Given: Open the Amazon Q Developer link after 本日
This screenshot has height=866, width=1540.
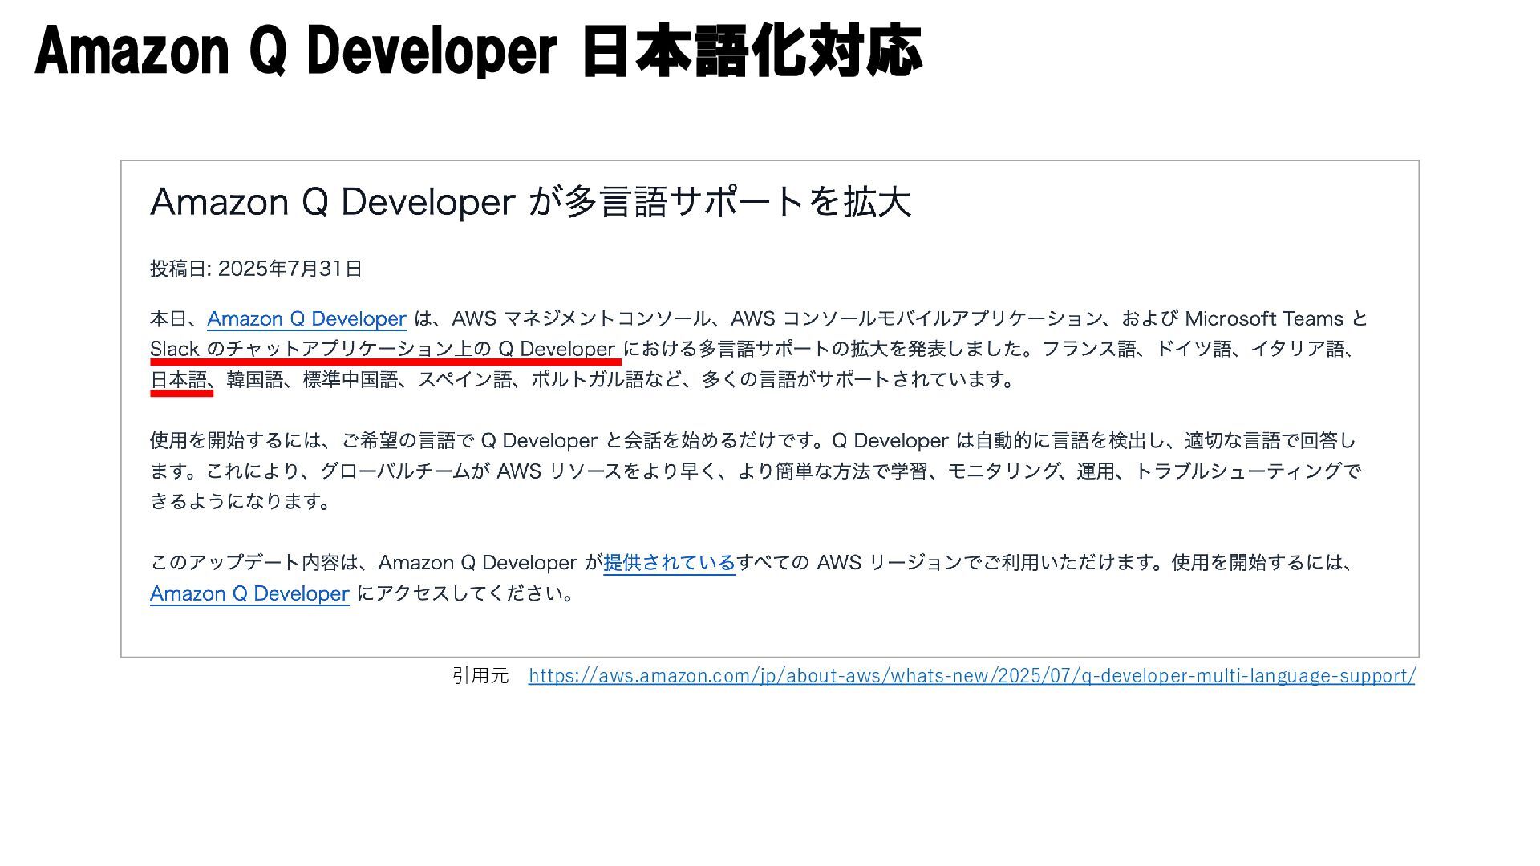Looking at the screenshot, I should [306, 318].
